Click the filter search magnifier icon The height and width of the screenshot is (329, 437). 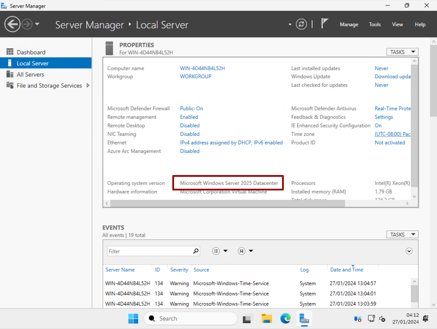[196, 251]
